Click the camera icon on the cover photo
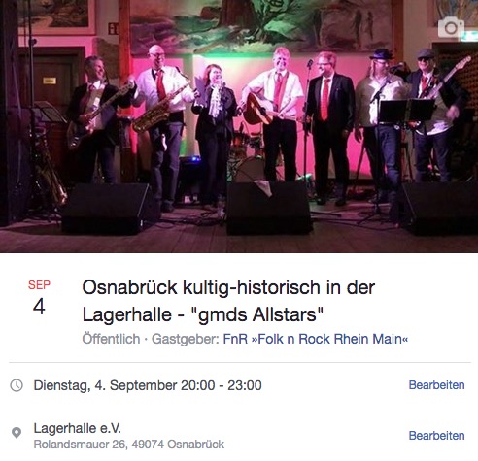The width and height of the screenshot is (478, 461). point(451,27)
